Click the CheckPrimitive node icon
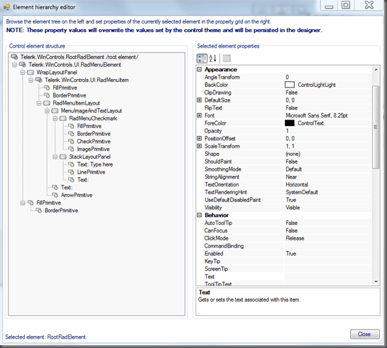This screenshot has height=348, width=387. coord(71,141)
